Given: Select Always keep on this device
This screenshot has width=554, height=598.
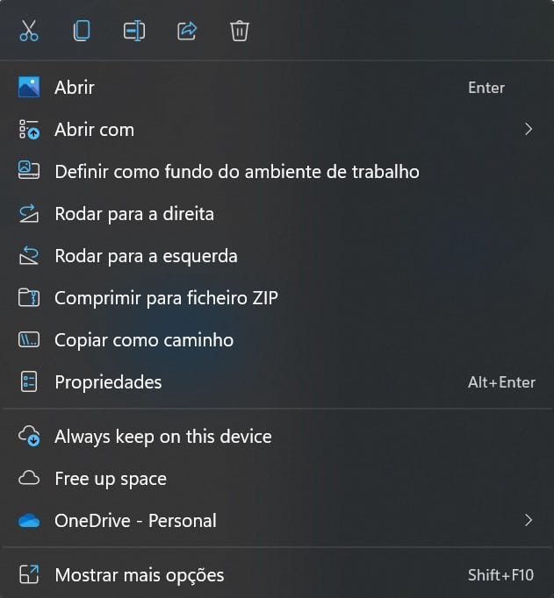Looking at the screenshot, I should click(162, 437).
